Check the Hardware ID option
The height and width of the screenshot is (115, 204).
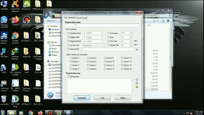click(68, 49)
